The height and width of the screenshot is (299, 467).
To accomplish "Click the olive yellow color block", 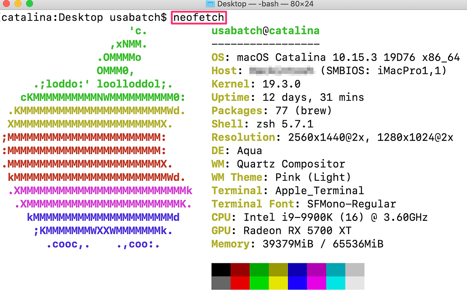I will 278,270.
